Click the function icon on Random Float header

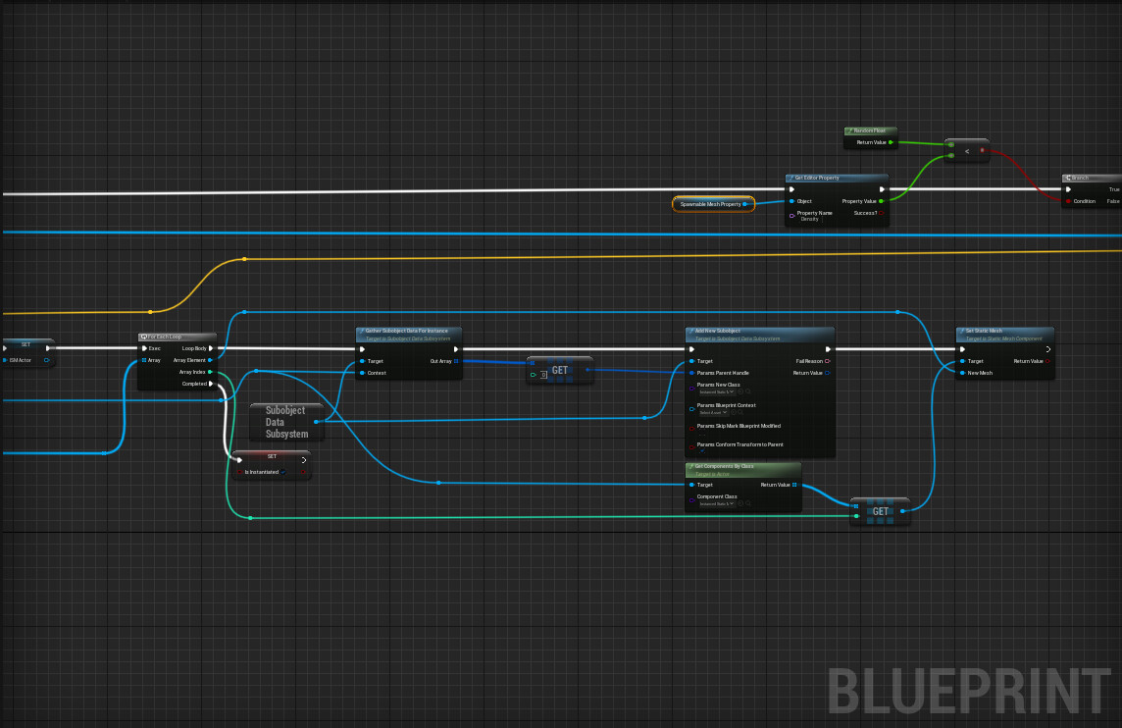pos(851,130)
